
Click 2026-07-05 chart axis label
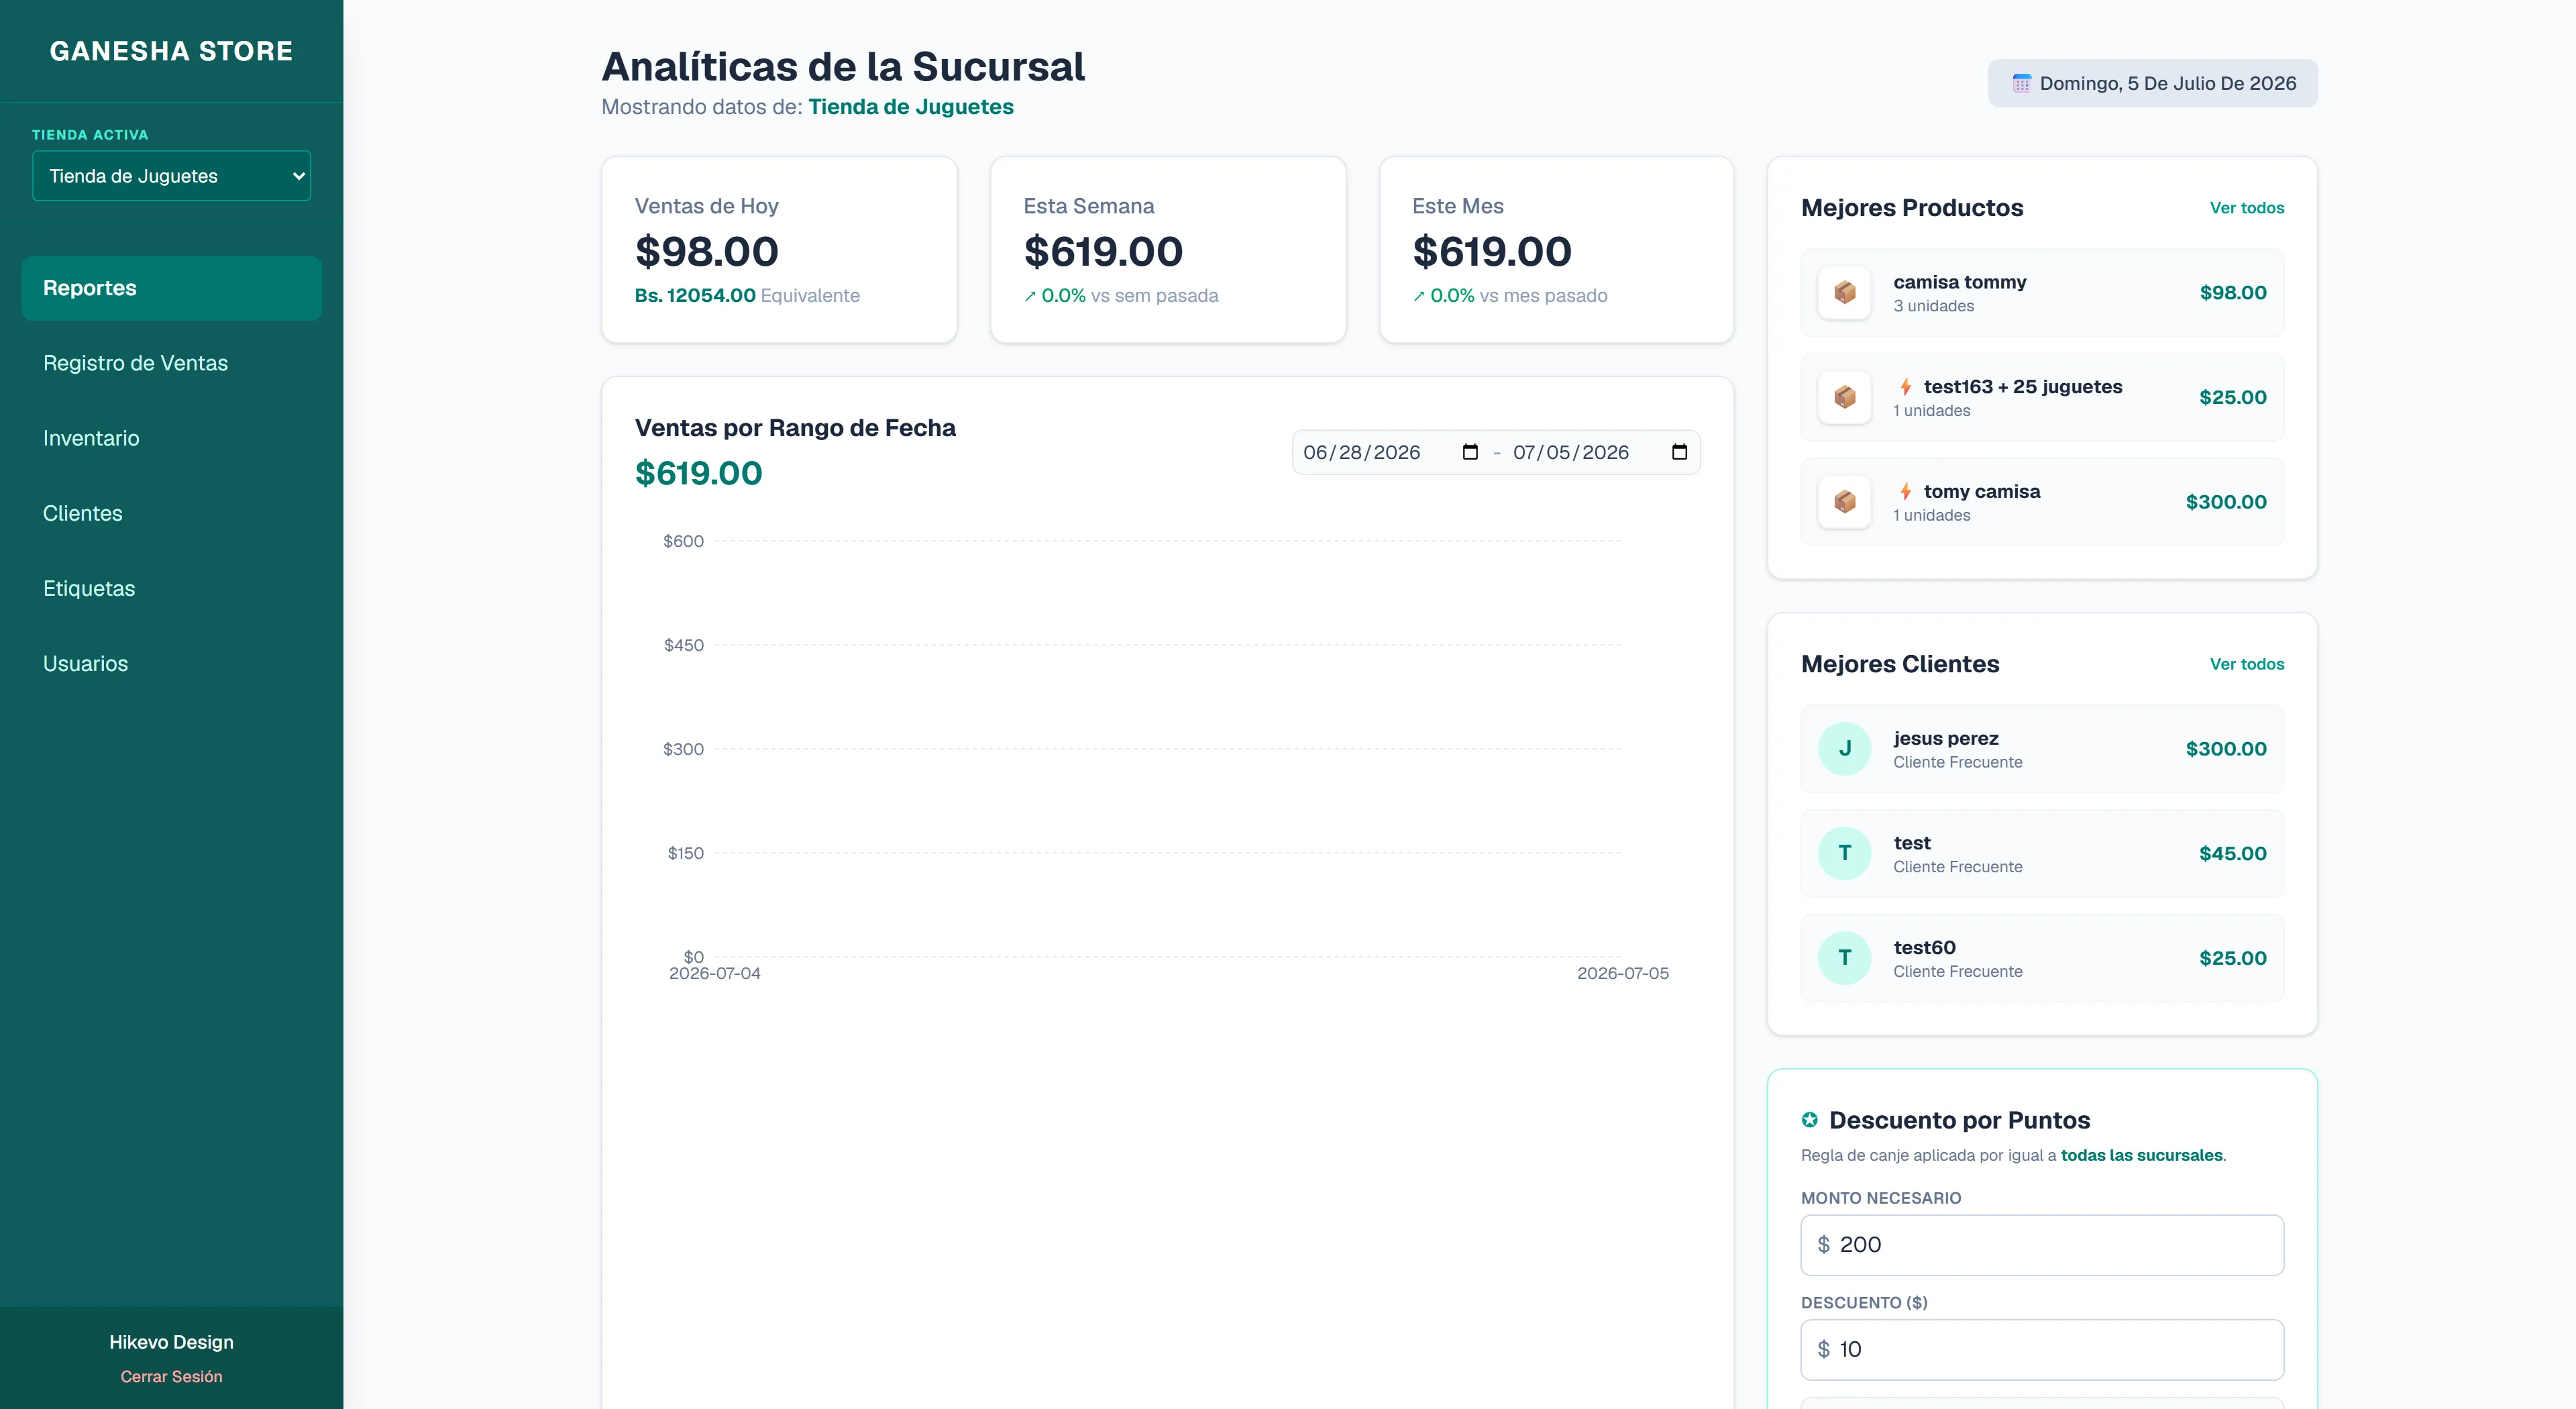click(1623, 973)
